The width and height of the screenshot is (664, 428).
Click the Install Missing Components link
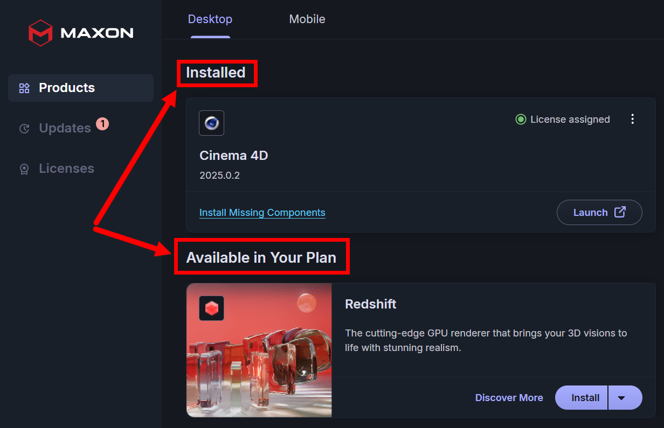point(262,213)
